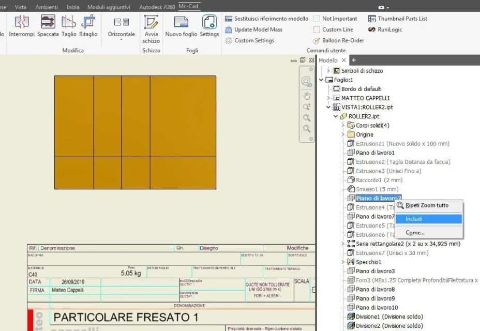This screenshot has height=331, width=480.
Task: Collapse VISTA1:ROLLER2.ipt node
Action: coord(328,107)
